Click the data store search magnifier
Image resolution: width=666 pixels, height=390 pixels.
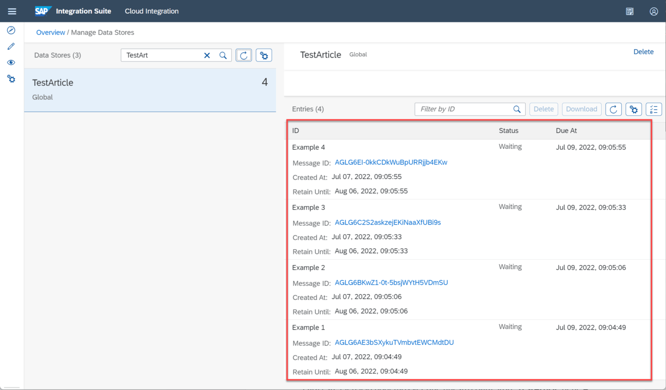point(223,56)
